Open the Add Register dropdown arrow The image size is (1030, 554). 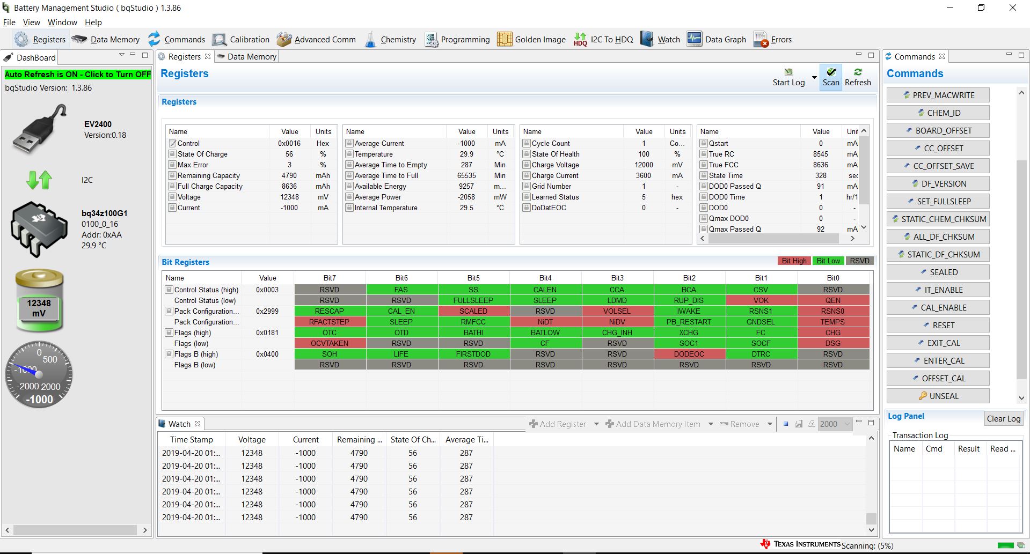click(x=596, y=424)
